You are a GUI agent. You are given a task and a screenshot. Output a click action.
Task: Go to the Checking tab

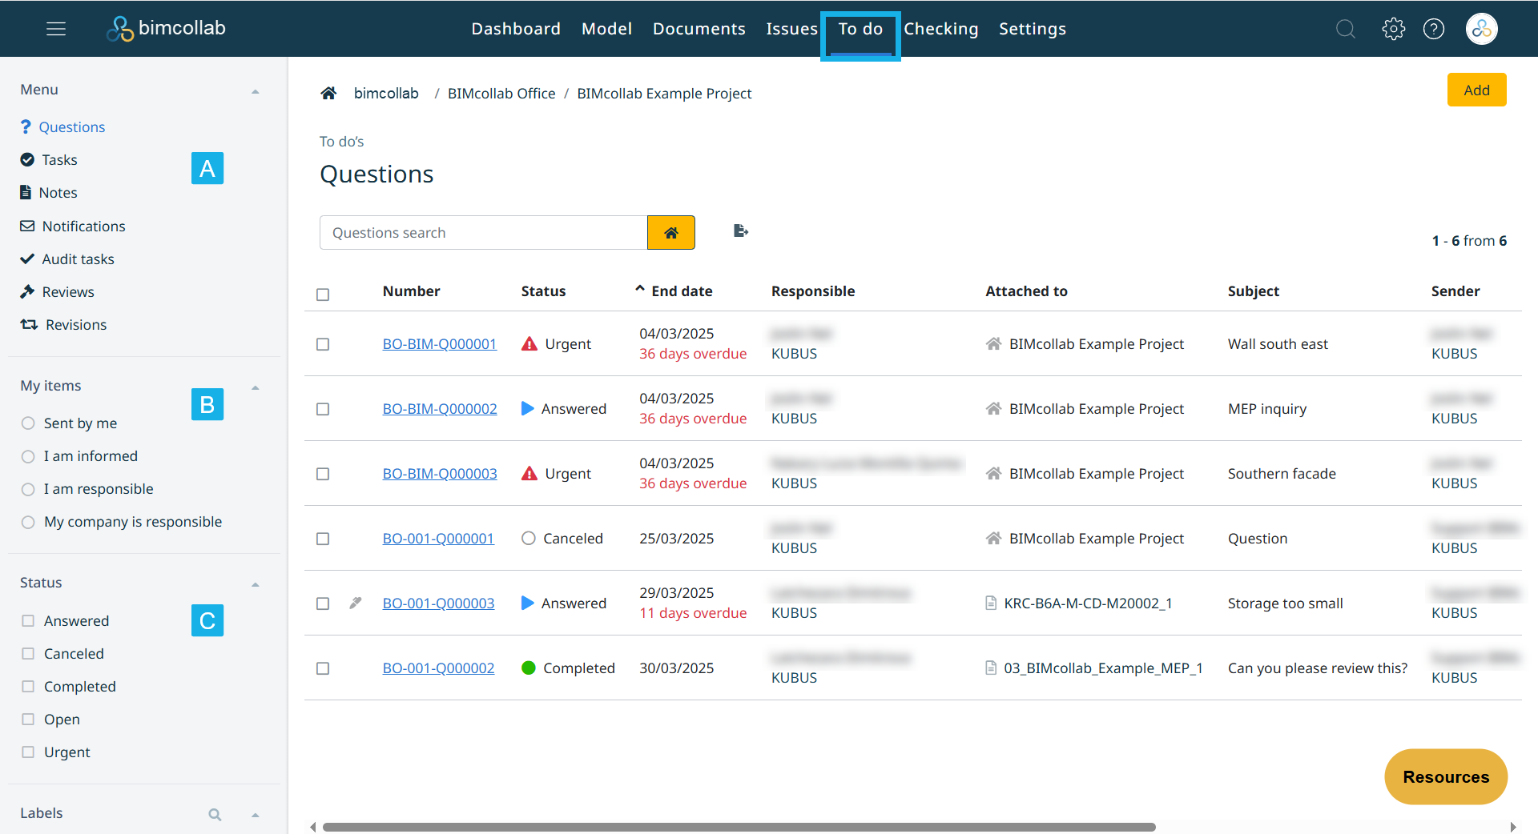941,29
